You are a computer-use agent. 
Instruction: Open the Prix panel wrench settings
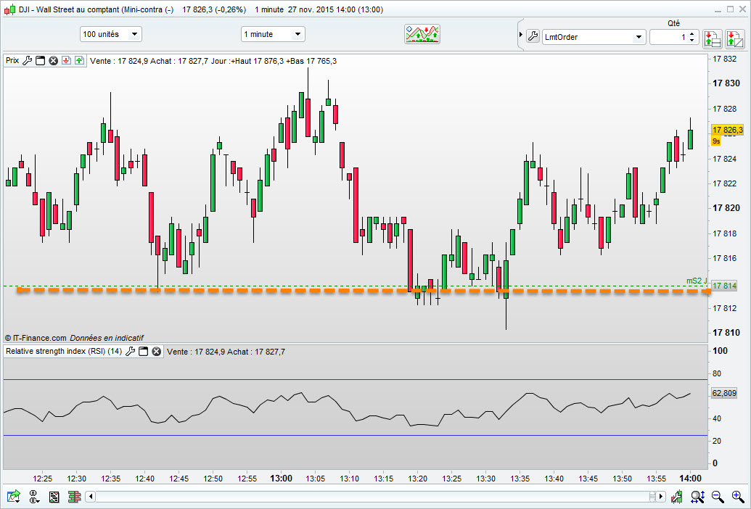pyautogui.click(x=28, y=61)
